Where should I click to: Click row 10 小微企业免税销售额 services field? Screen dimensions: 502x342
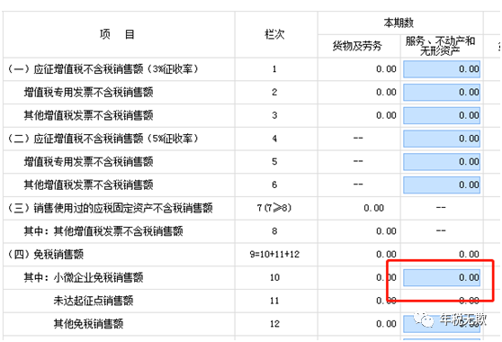click(442, 277)
